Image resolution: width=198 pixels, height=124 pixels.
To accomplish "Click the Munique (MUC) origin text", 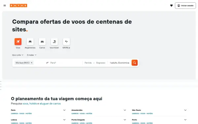I will tap(22, 63).
